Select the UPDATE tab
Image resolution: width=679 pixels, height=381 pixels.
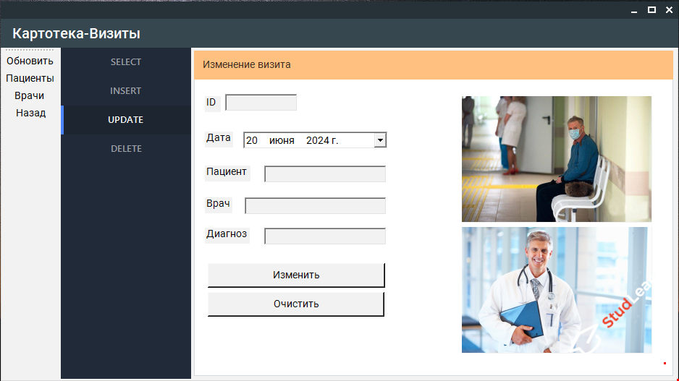click(x=126, y=120)
